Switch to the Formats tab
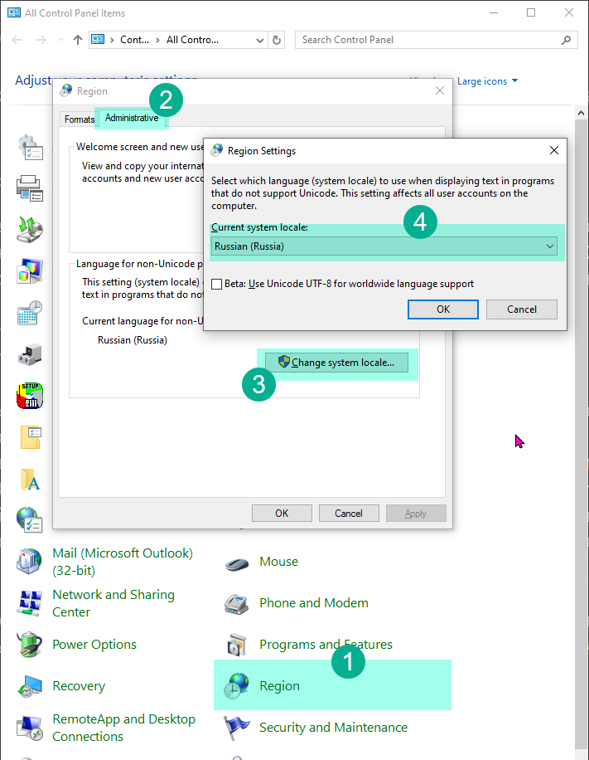Viewport: 589px width, 760px height. [80, 119]
